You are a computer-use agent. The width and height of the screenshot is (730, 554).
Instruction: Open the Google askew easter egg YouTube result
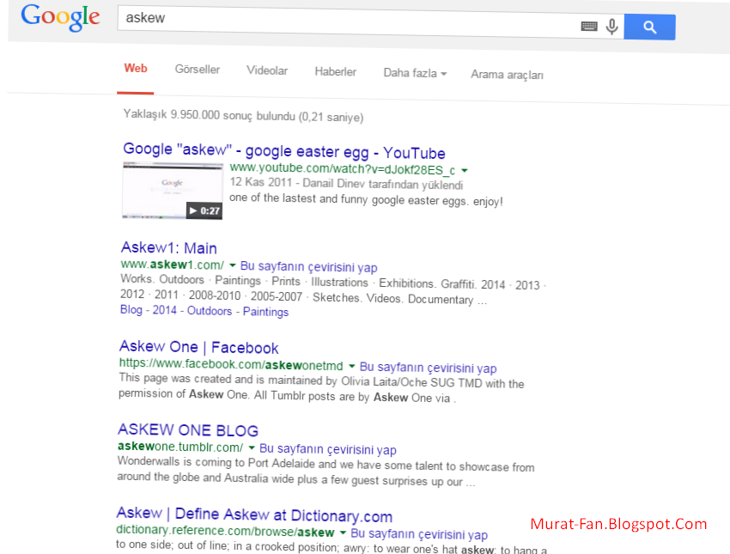(x=284, y=151)
